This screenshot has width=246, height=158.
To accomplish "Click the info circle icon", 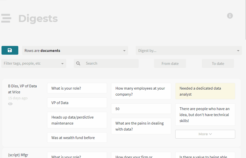I will point(230,16).
